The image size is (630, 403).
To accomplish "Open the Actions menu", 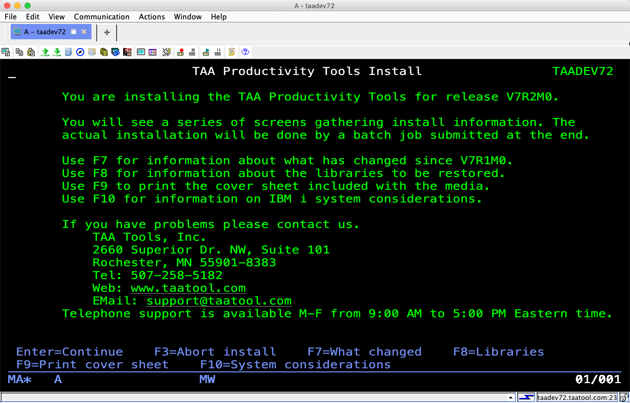I will 152,17.
